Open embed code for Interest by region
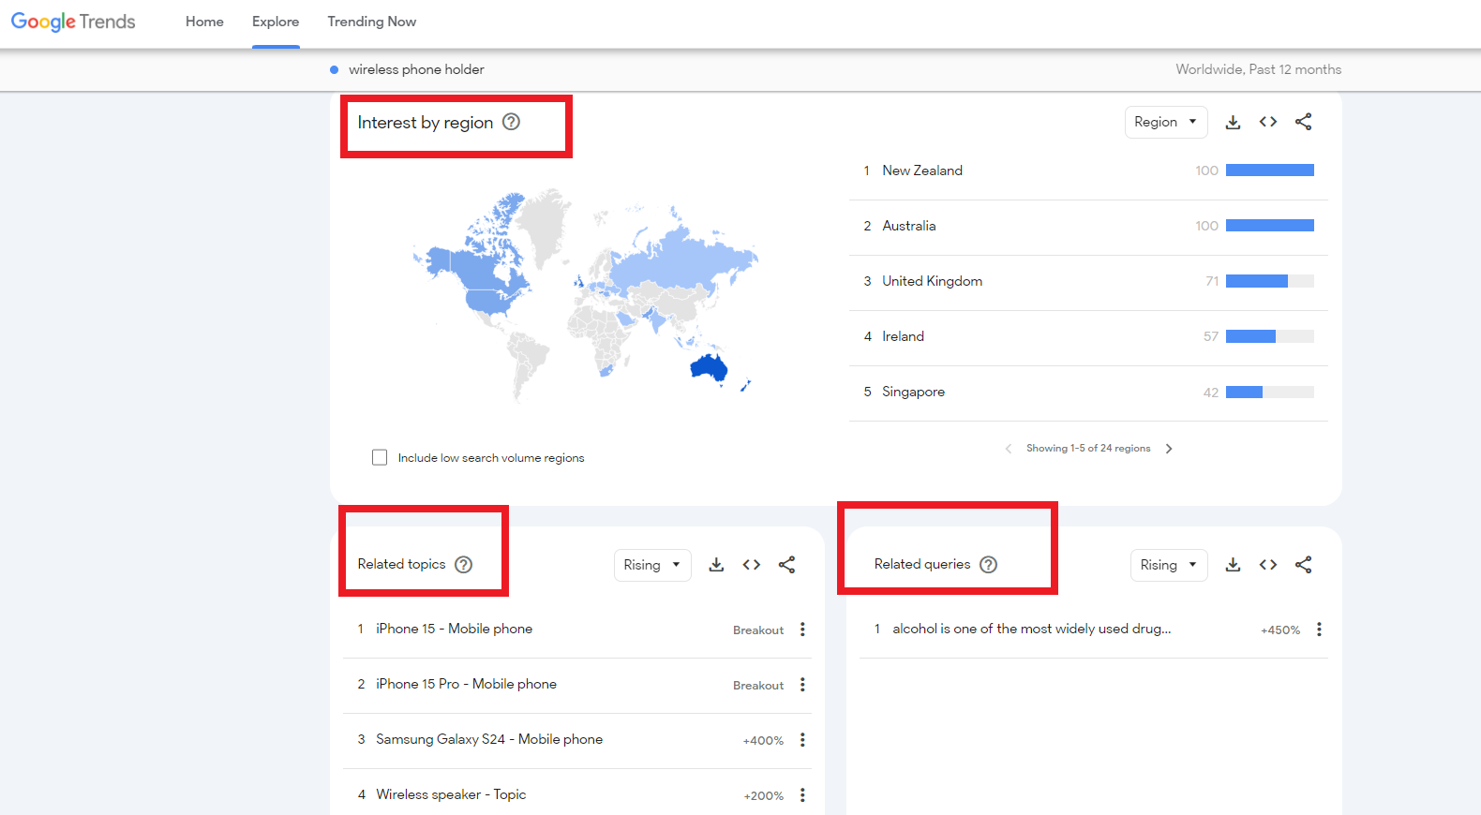Screen dimensions: 1481x815 [x=1268, y=122]
